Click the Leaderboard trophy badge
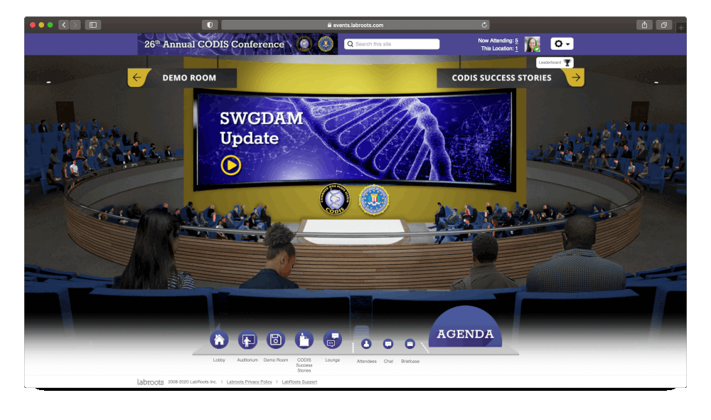Screen dimensions: 711x420 pyautogui.click(x=554, y=63)
